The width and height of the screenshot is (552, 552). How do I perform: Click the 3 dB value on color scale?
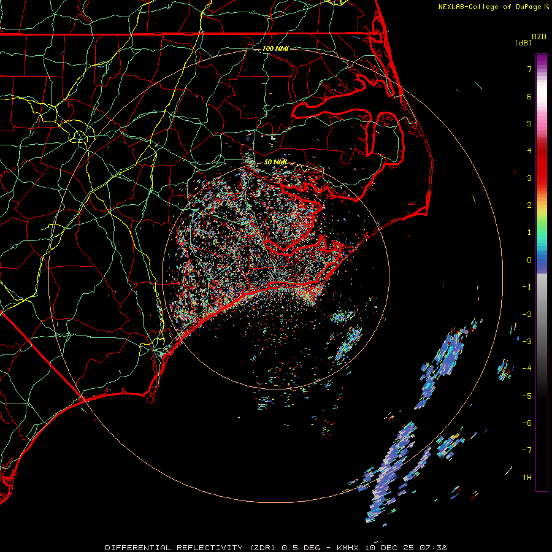click(529, 178)
